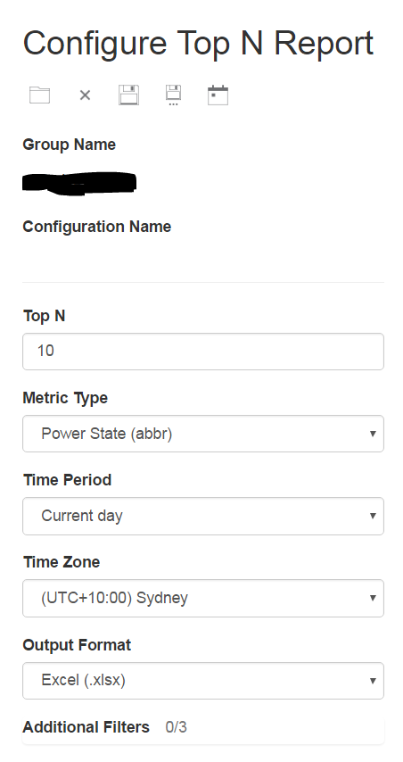Change Output Format from Excel dropdown

click(203, 680)
